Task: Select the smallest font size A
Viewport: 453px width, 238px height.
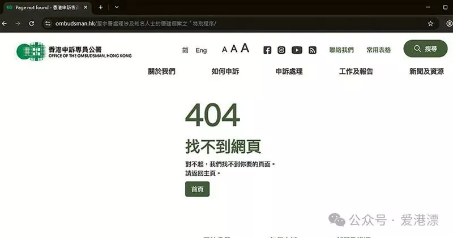Action: click(224, 50)
